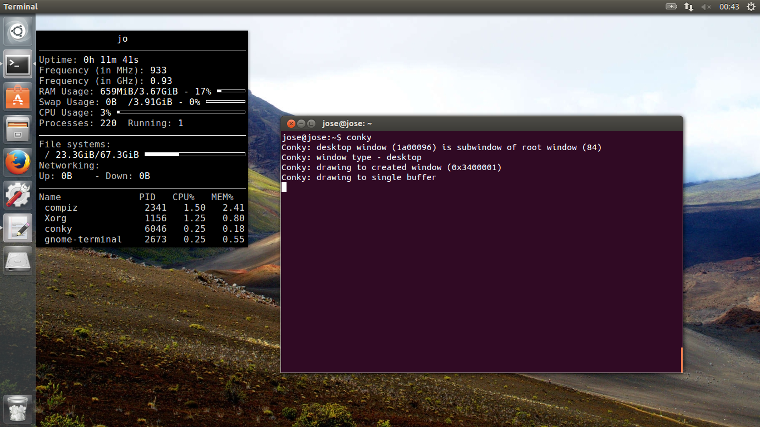Click the "2.41" MEM% value for compiz
Viewport: 760px width, 427px height.
point(234,207)
